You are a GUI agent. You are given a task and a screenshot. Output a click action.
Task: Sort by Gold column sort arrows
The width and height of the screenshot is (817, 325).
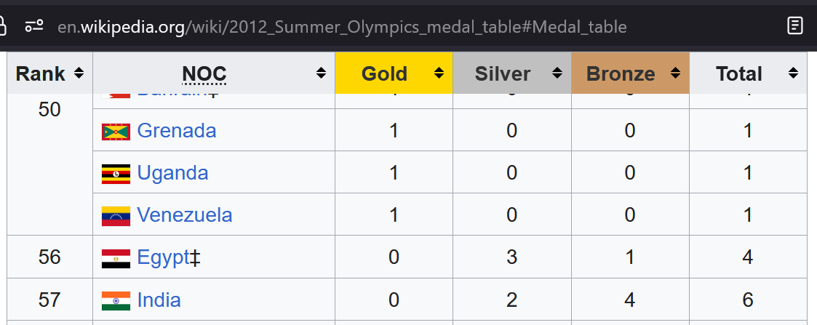tap(439, 73)
